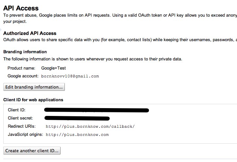Click the Edit branding information button
This screenshot has height=162, width=237.
click(34, 87)
